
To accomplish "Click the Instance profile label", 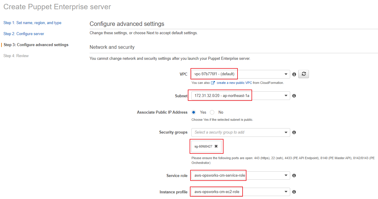I will pos(174,192).
